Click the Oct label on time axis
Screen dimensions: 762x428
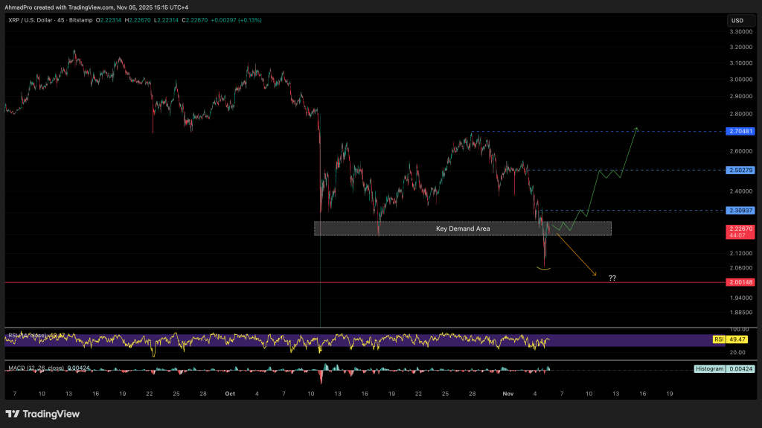coord(231,393)
